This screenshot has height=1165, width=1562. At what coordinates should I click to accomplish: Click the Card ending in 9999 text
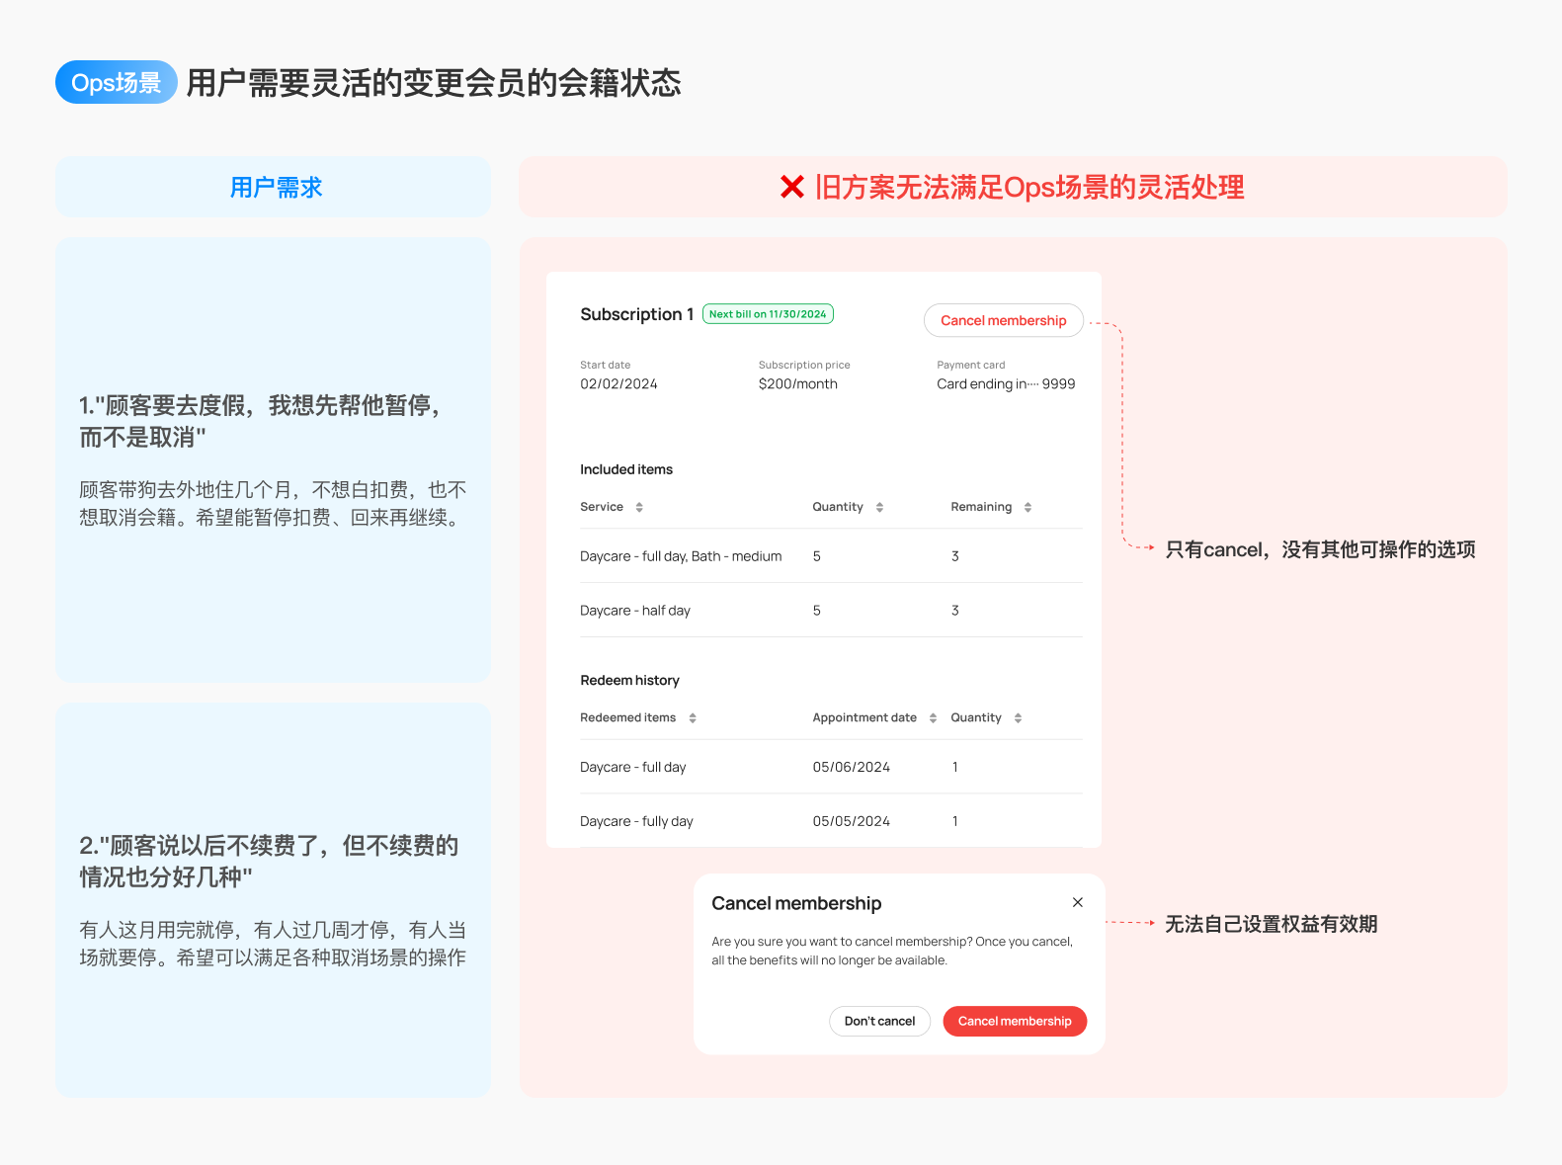pos(1006,384)
